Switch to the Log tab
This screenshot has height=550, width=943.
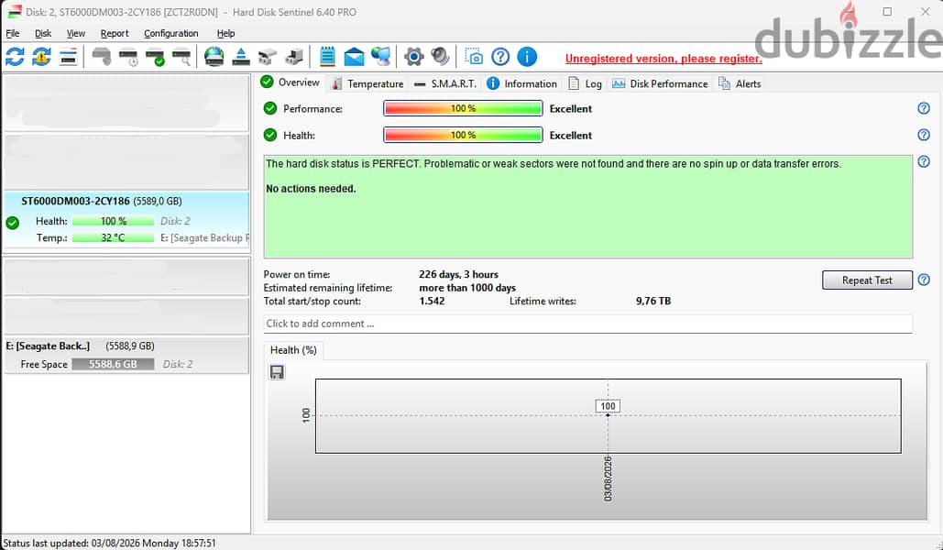[586, 83]
